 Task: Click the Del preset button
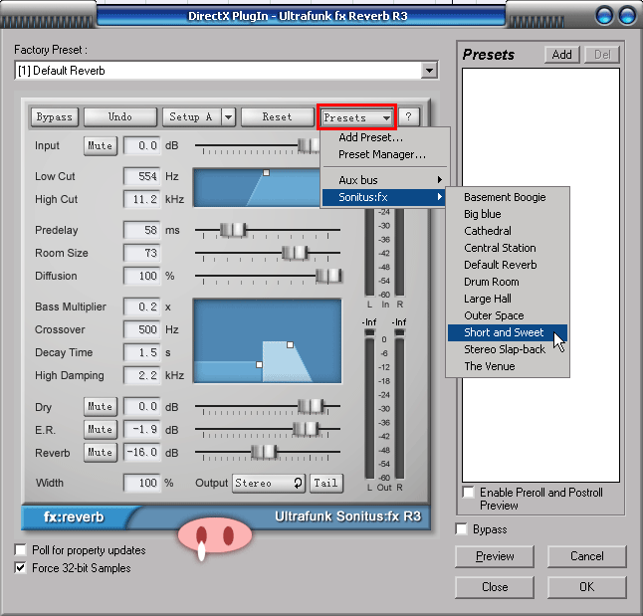[x=602, y=55]
